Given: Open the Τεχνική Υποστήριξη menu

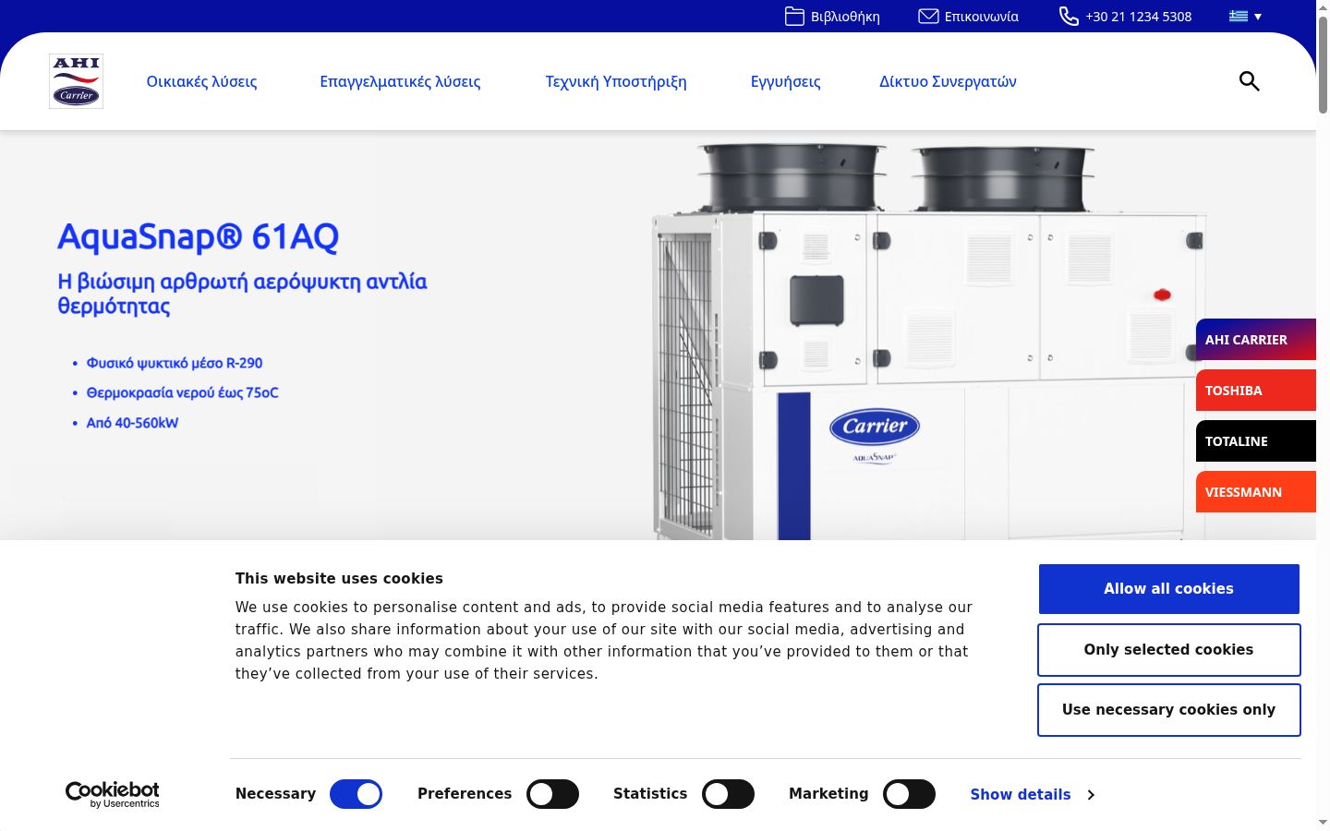Looking at the screenshot, I should point(616,81).
